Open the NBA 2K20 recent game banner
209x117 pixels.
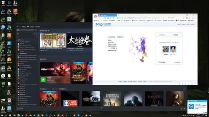point(55,69)
